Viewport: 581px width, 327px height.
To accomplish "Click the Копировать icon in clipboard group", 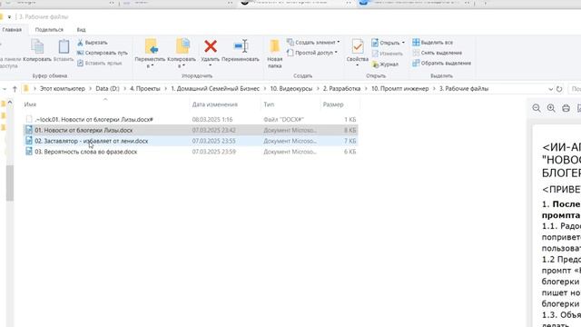I will (x=37, y=46).
